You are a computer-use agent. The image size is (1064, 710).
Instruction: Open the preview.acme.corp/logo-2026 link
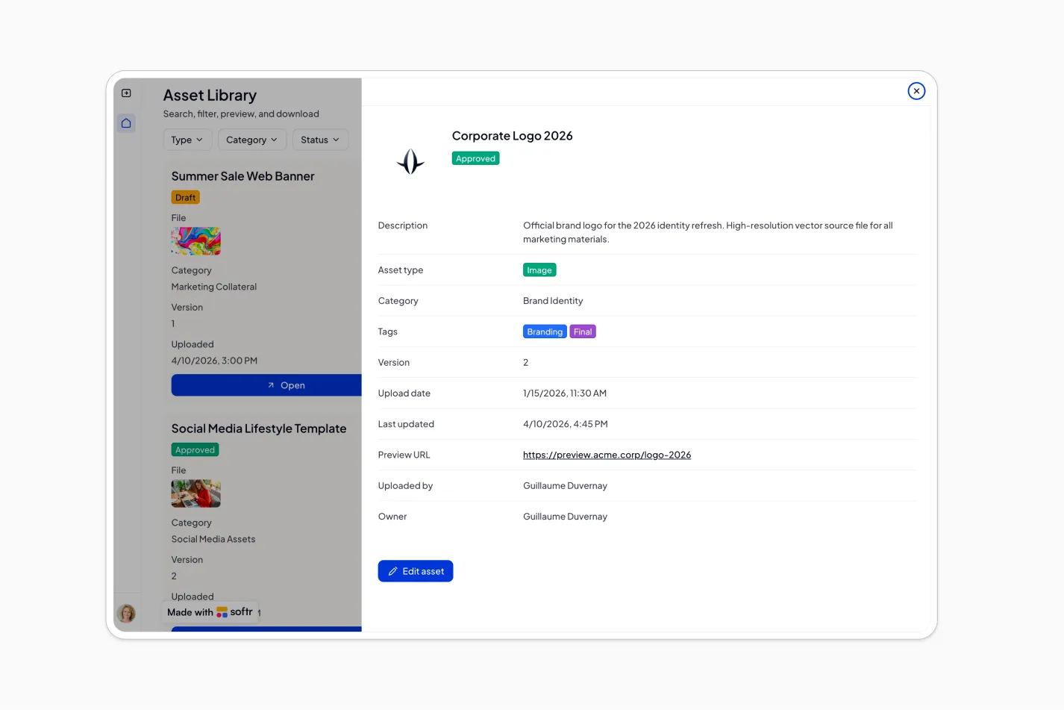click(x=607, y=455)
